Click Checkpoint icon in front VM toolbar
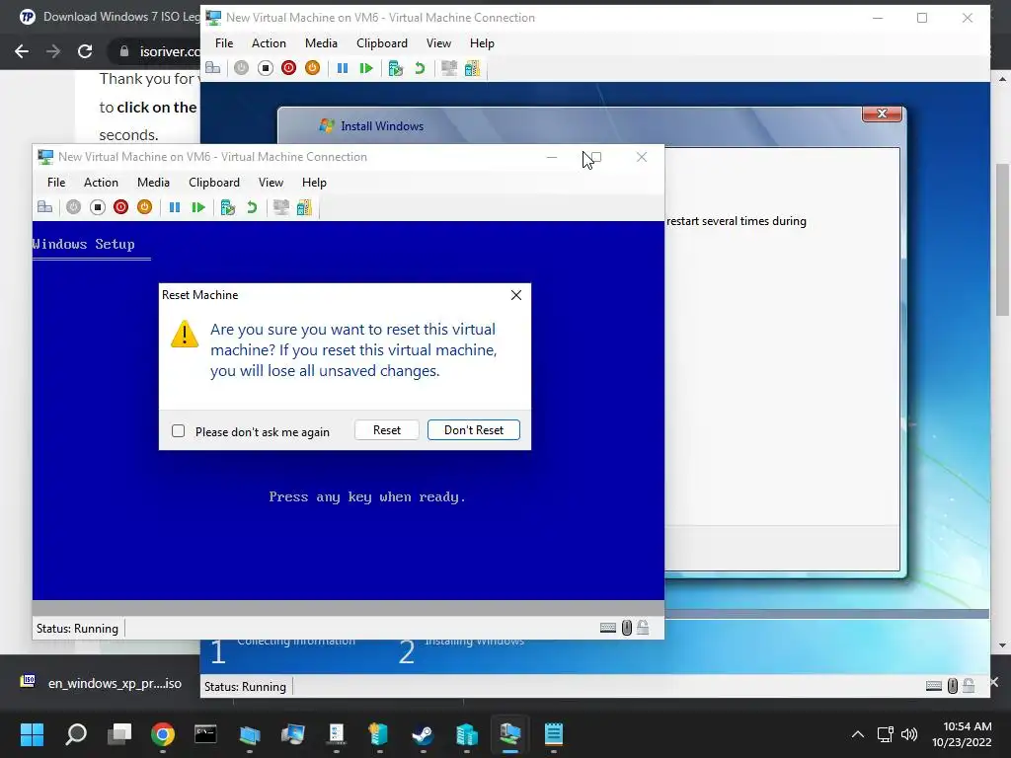 pos(228,207)
